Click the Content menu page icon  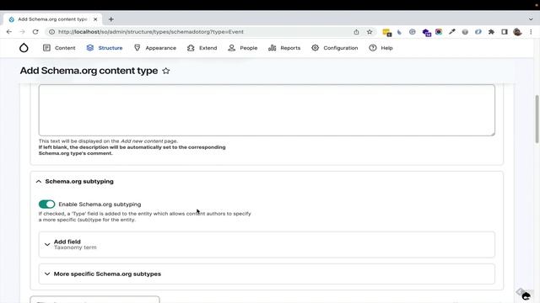(46, 48)
